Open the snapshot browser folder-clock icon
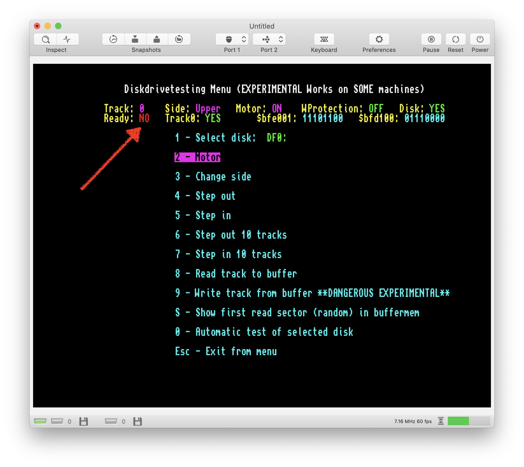The image size is (524, 467). [x=179, y=39]
